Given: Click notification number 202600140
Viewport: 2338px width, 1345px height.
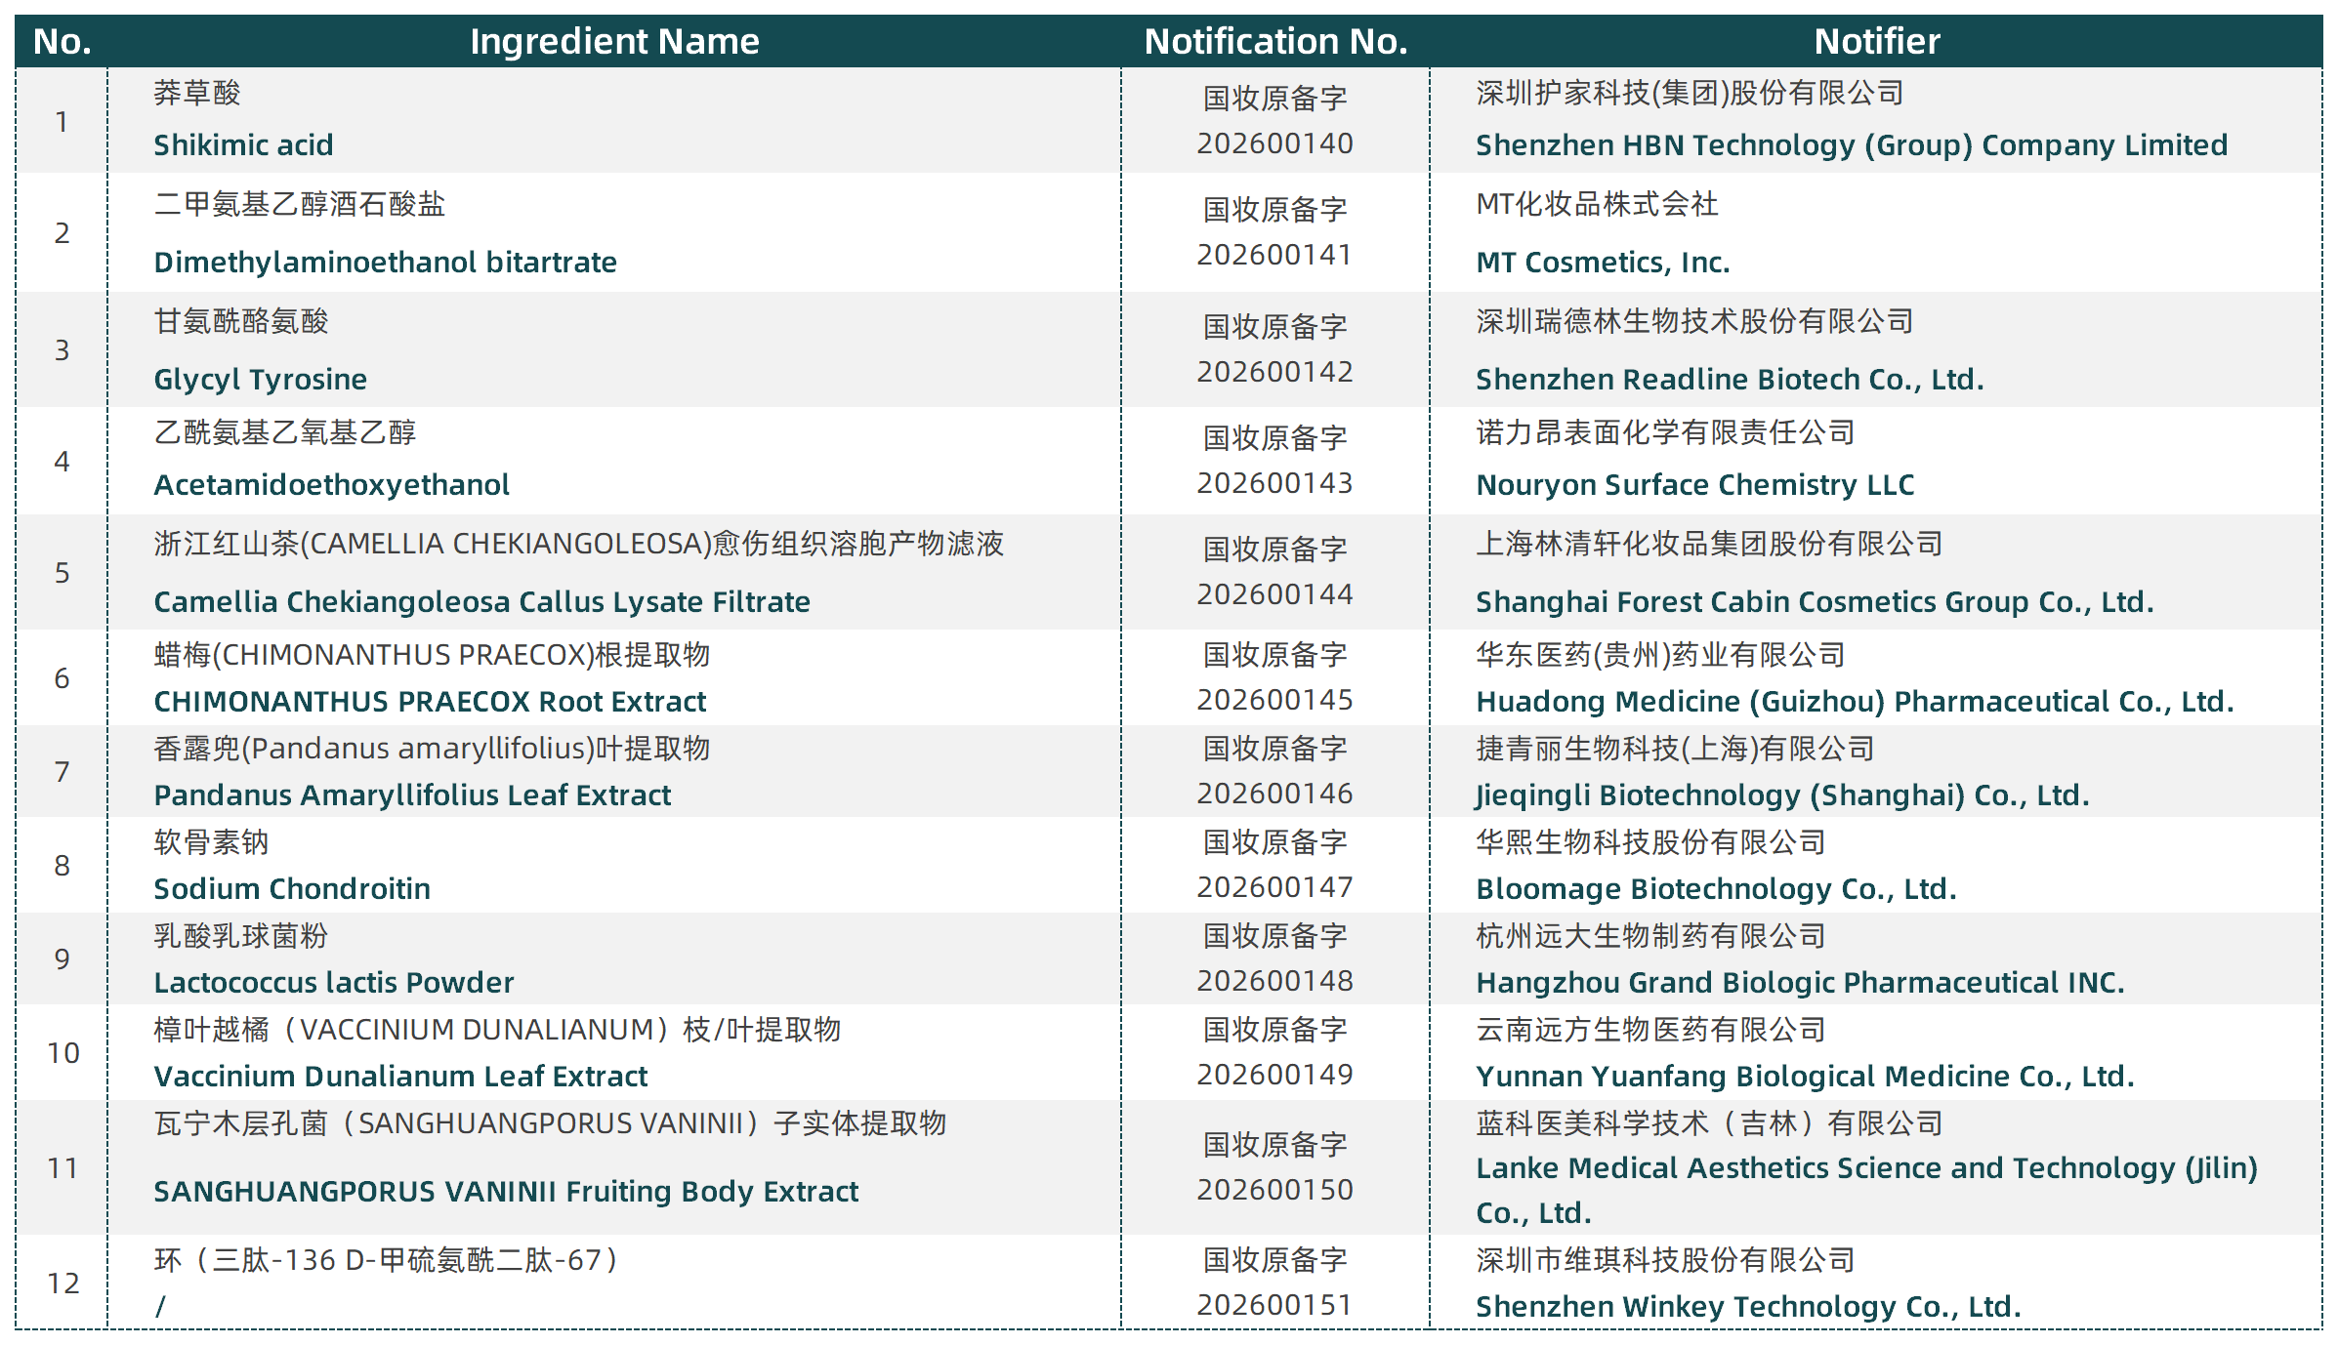Looking at the screenshot, I should click(1274, 143).
